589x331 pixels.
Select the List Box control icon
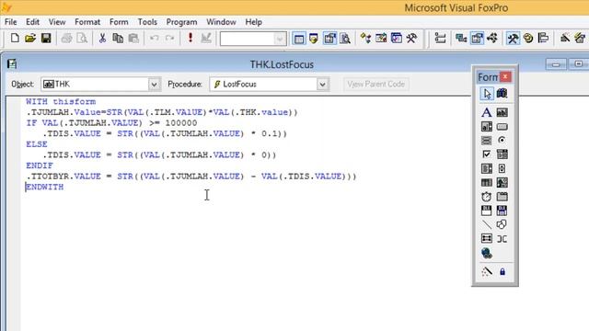487,168
